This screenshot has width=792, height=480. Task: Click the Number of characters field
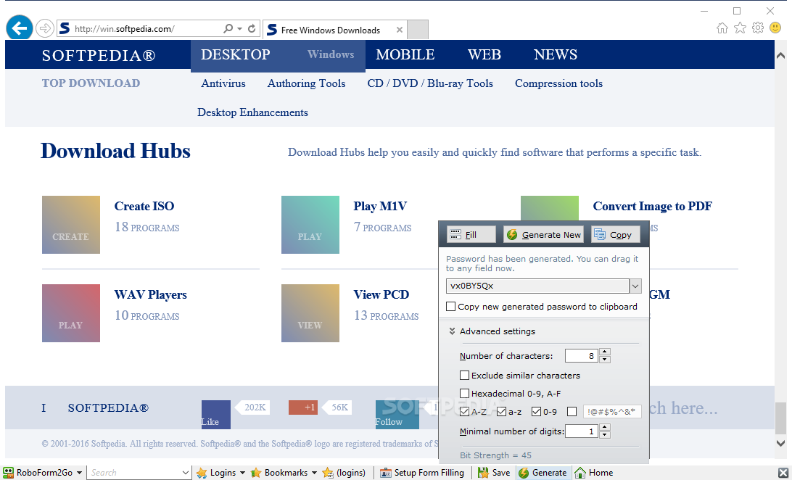[582, 356]
